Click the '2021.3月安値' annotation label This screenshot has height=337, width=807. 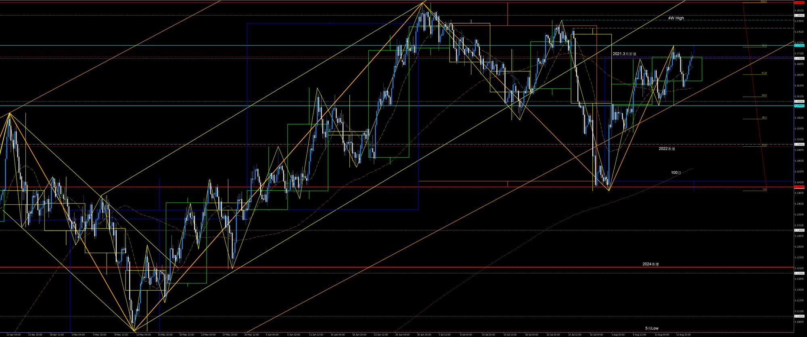[624, 54]
